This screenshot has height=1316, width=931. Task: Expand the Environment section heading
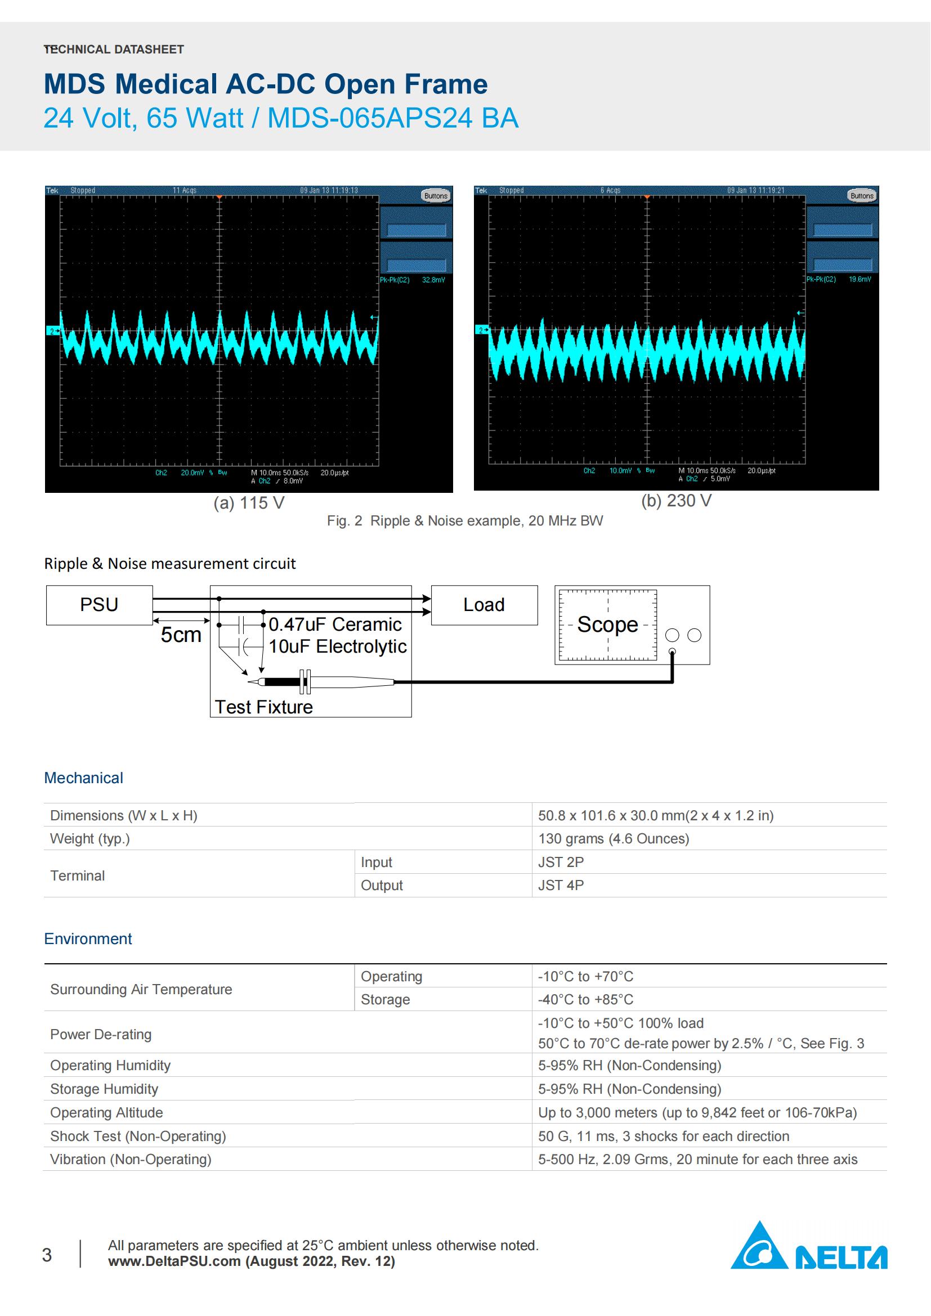coord(88,939)
